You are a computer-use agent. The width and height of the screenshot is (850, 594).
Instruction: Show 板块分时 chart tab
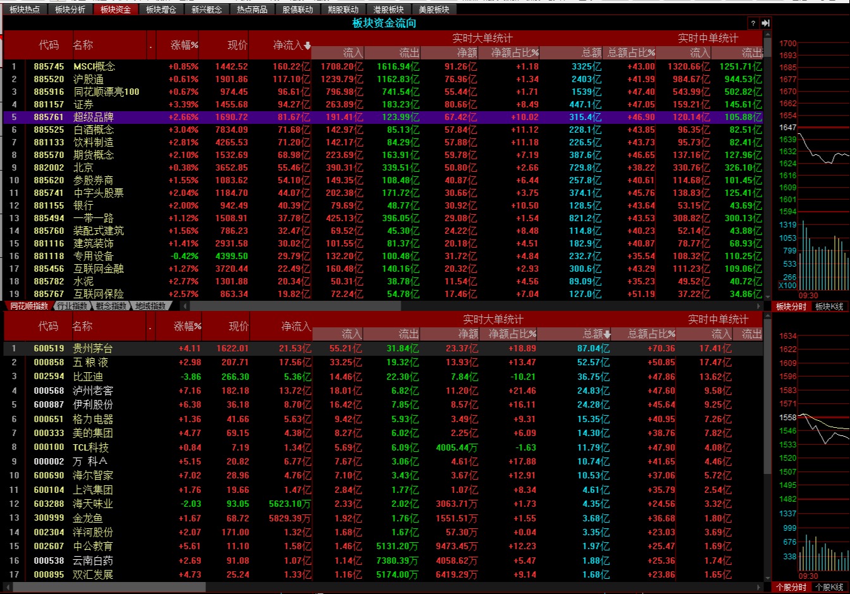(x=791, y=306)
